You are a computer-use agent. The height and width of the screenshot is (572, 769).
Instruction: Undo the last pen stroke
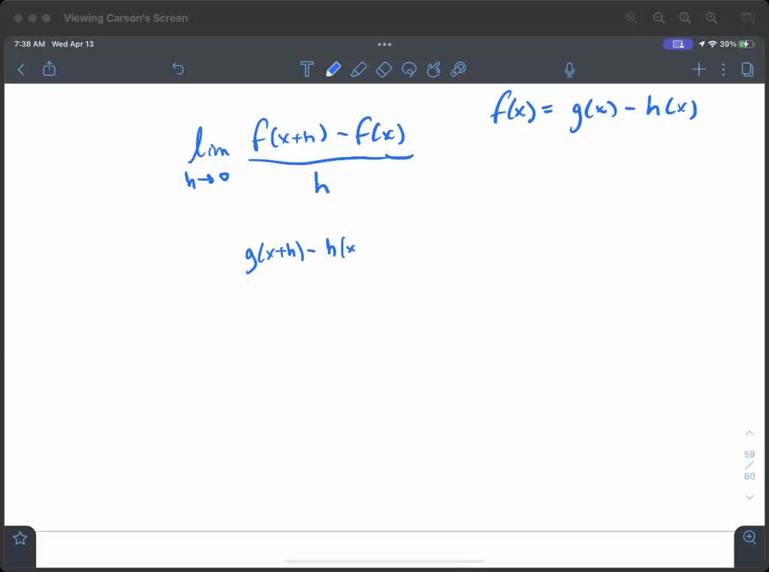(178, 68)
